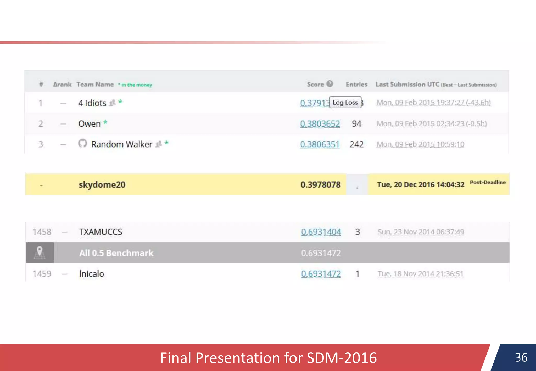
Task: Select the All 0.5 Benchmark row label
Action: [x=116, y=253]
